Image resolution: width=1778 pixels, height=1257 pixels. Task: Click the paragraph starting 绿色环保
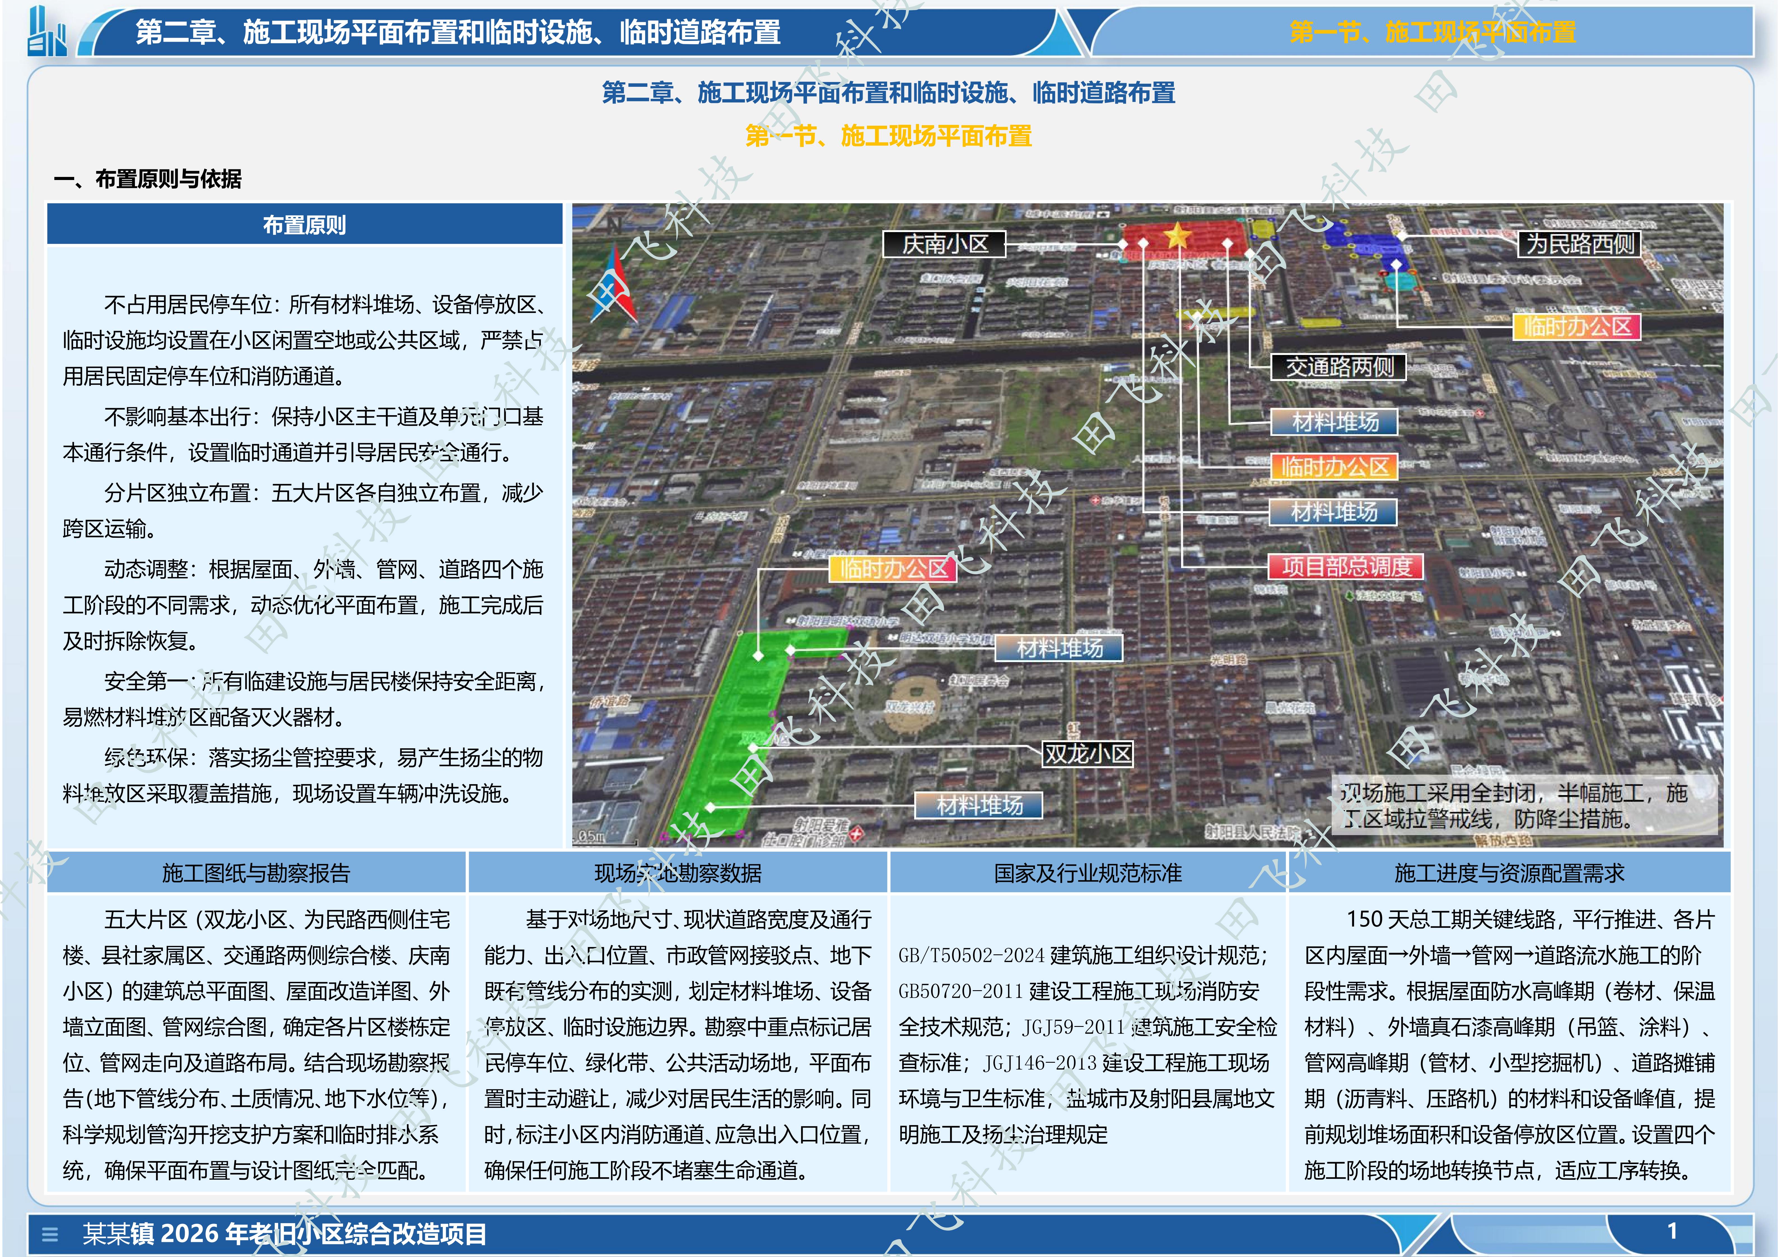(x=304, y=775)
